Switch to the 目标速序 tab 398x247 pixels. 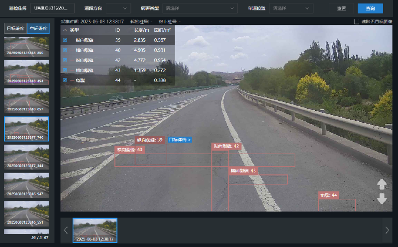(15, 29)
